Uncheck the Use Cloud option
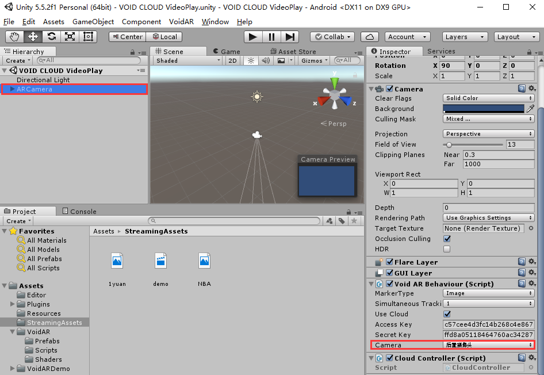The width and height of the screenshot is (544, 375). tap(447, 314)
